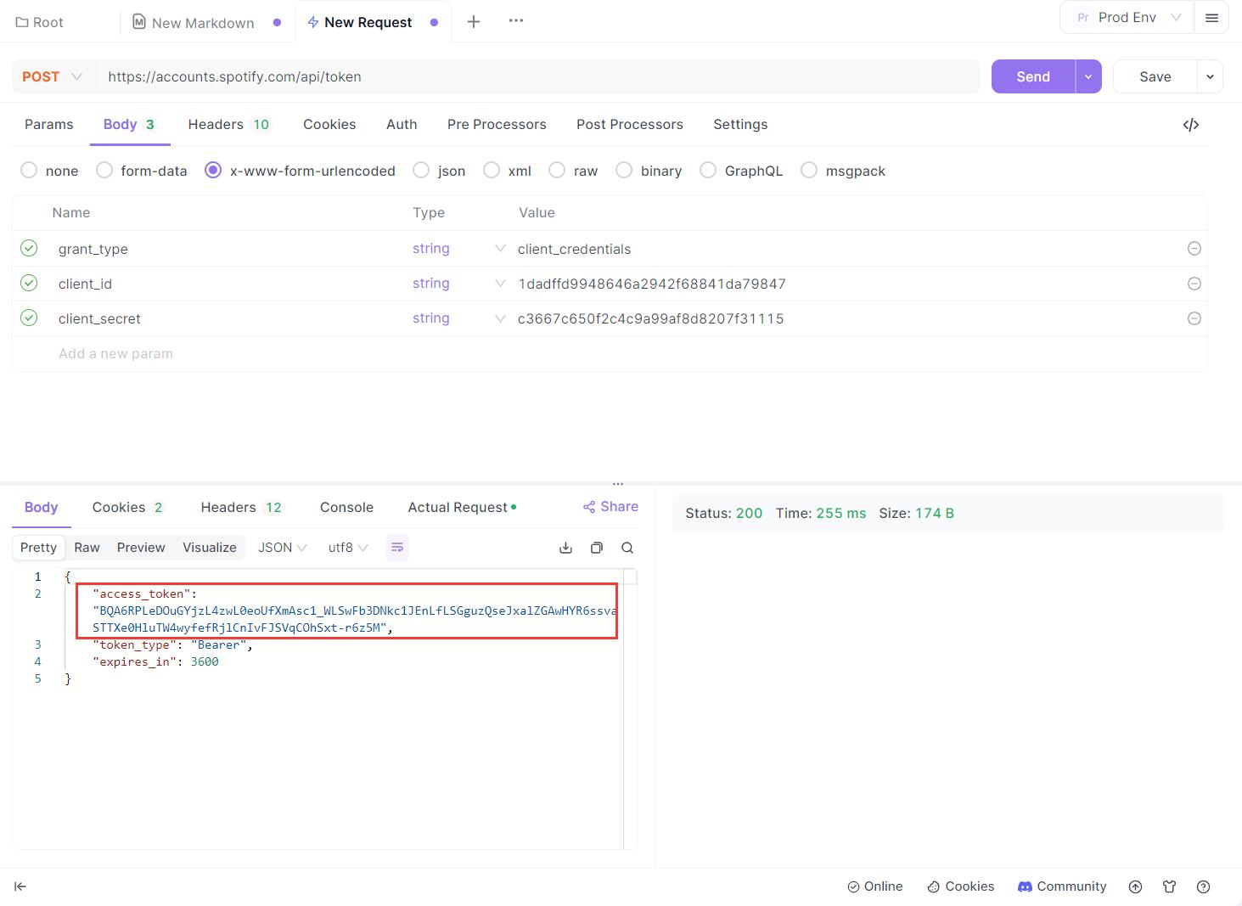
Task: Send the request
Action: point(1033,76)
